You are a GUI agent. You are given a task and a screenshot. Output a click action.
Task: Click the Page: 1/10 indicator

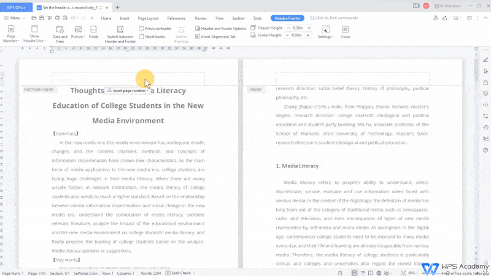point(37,273)
